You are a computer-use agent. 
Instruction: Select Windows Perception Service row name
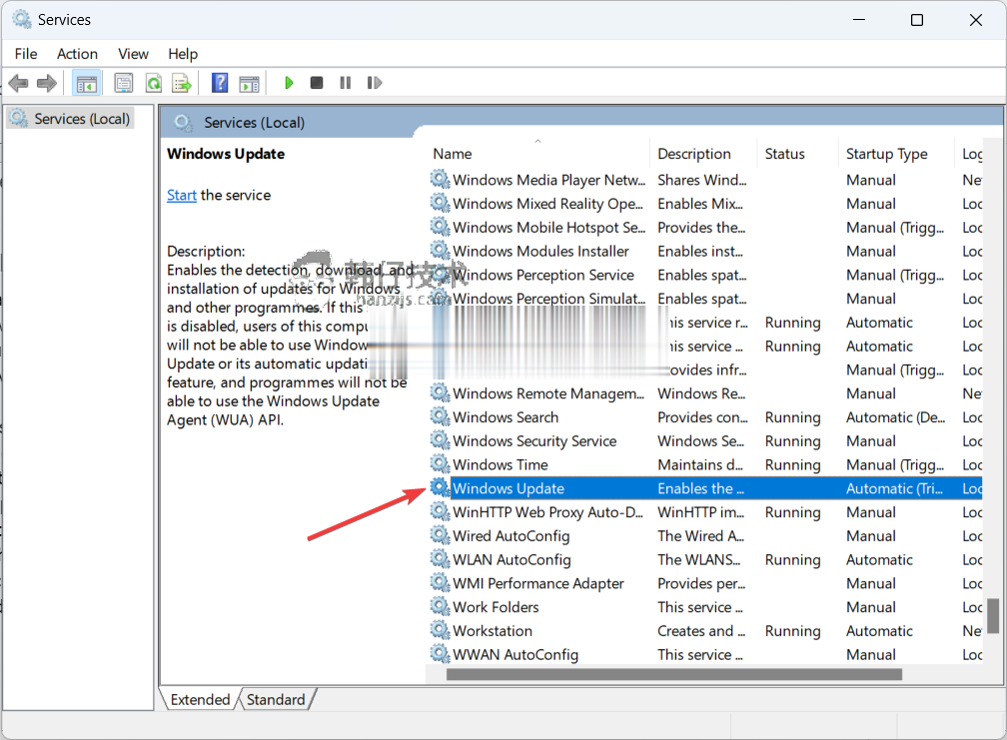[x=543, y=275]
